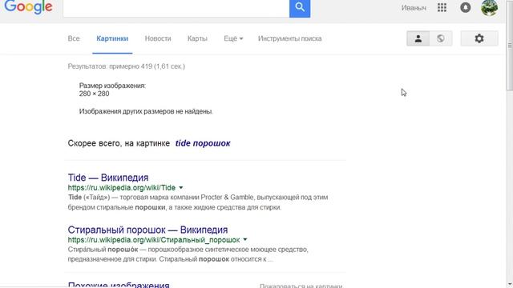
Task: Open the Новости tab
Action: coord(158,38)
